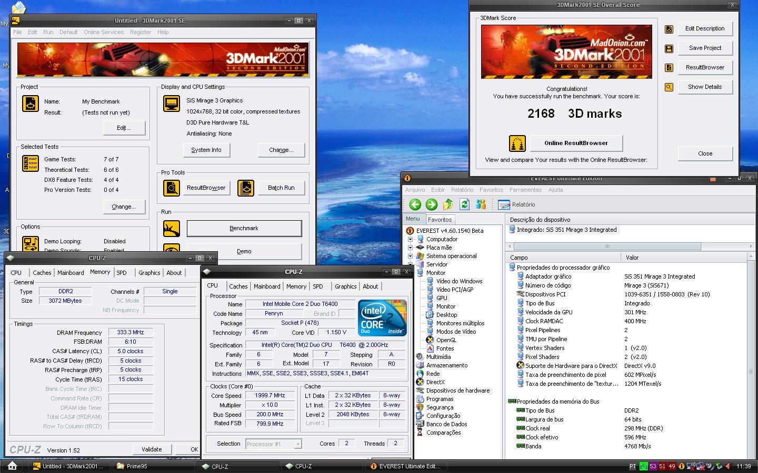
Task: Click the Valor column header
Action: coord(684,258)
